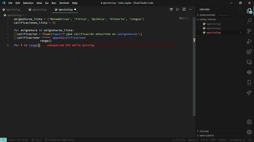Open changes compare icon in editor toolbar
Image resolution: width=254 pixels, height=142 pixels.
coord(171,9)
